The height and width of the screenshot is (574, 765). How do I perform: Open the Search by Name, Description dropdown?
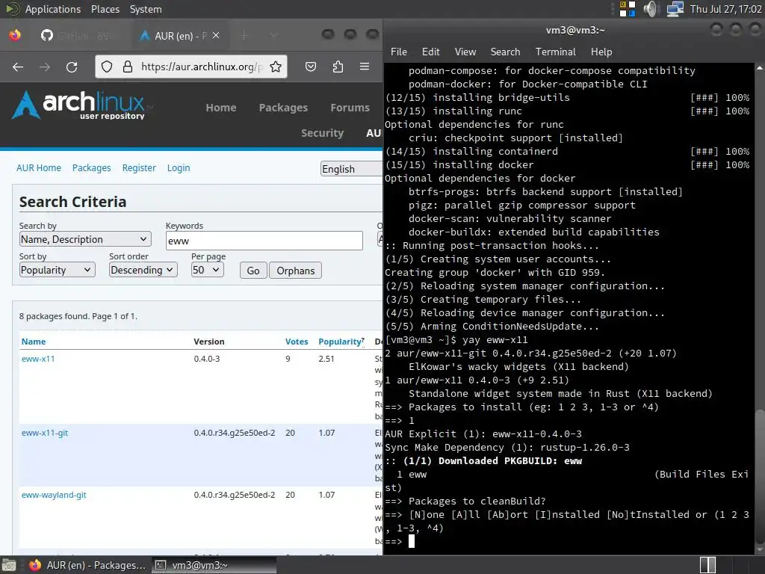[x=85, y=239]
